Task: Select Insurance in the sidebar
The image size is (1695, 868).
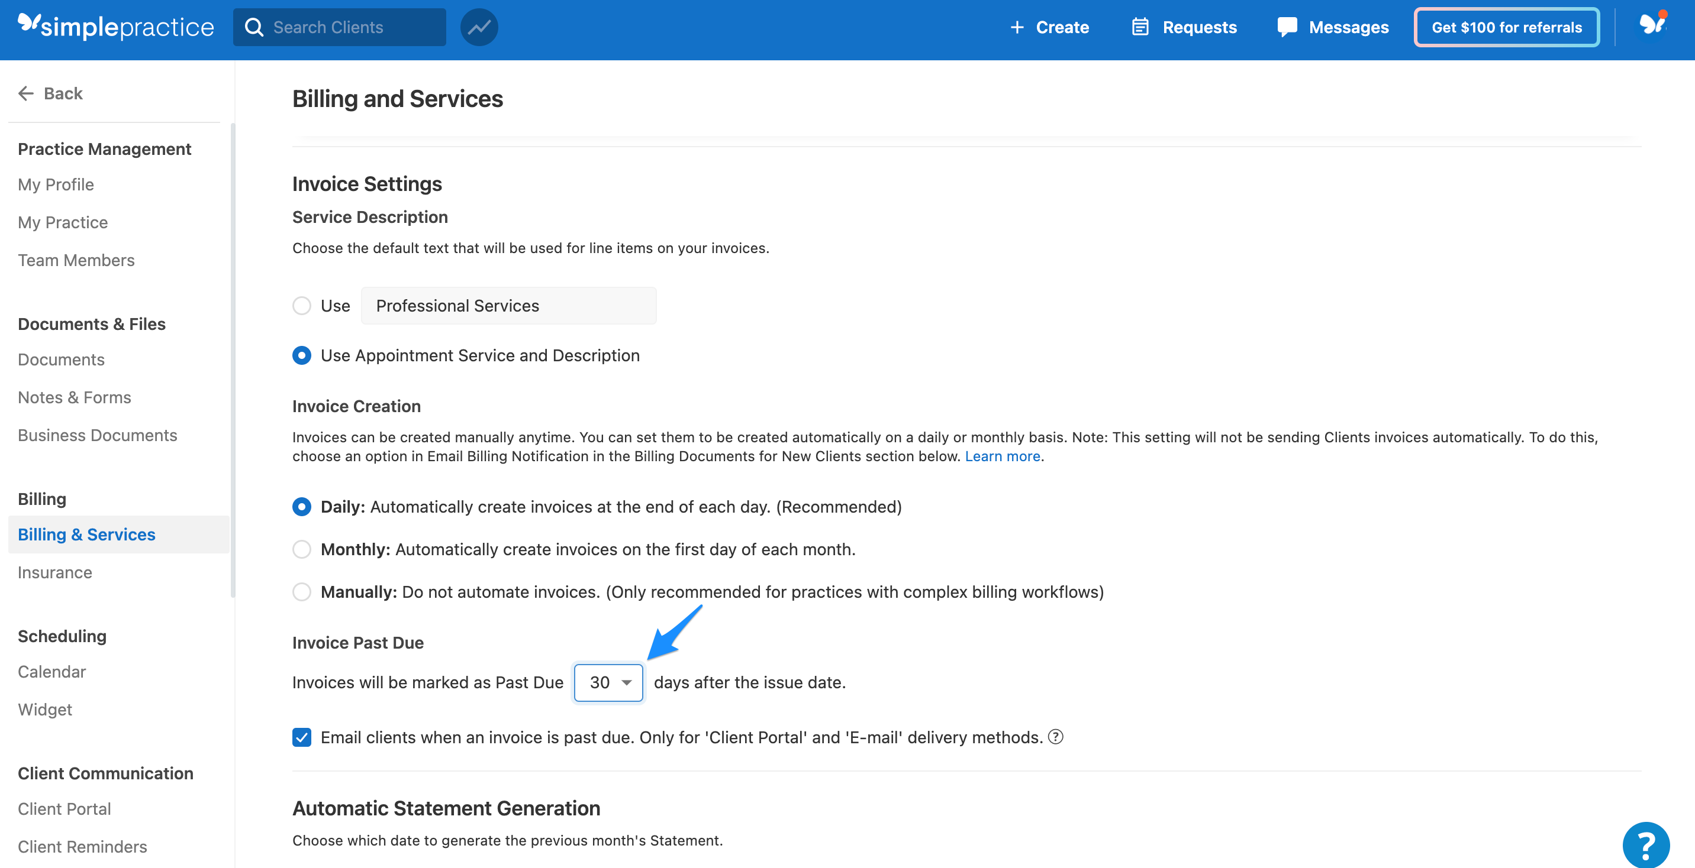Action: [x=54, y=572]
